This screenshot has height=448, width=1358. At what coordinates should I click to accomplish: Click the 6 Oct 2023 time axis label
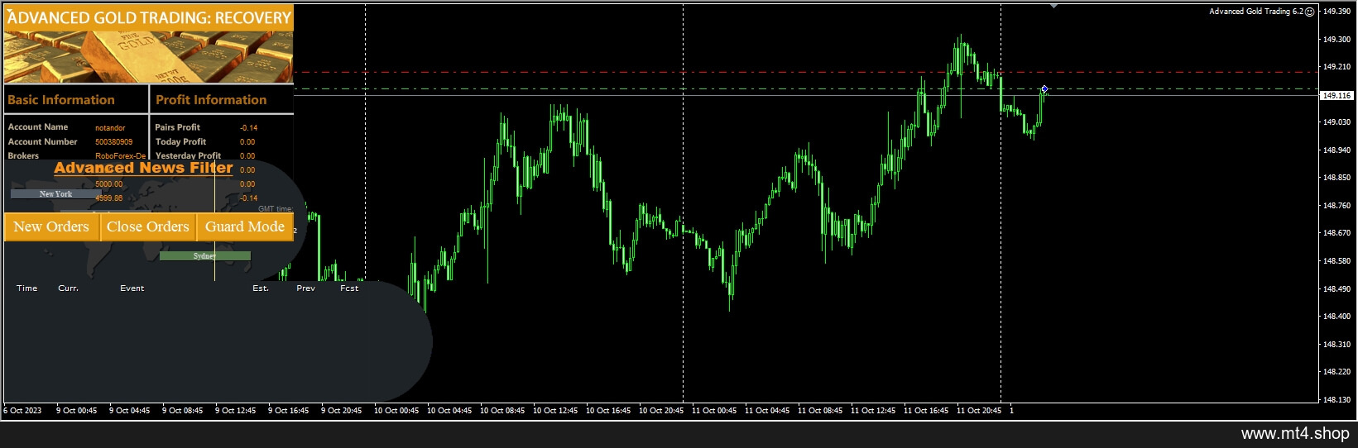[22, 411]
